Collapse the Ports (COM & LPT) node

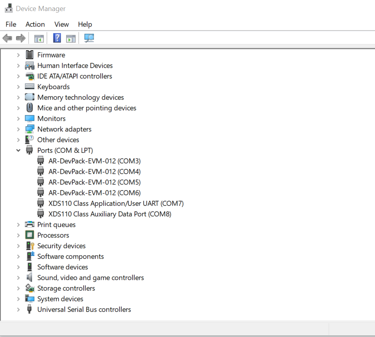18,150
